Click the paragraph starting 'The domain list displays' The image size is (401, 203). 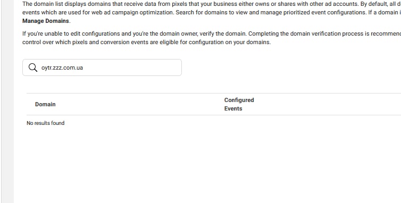[212, 13]
